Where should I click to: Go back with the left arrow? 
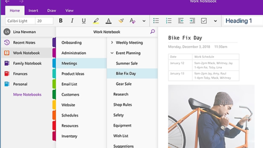pyautogui.click(x=7, y=2)
